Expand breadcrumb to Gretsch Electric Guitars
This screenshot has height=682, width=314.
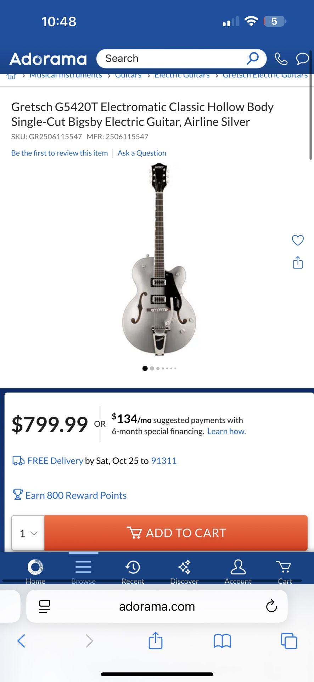click(264, 75)
